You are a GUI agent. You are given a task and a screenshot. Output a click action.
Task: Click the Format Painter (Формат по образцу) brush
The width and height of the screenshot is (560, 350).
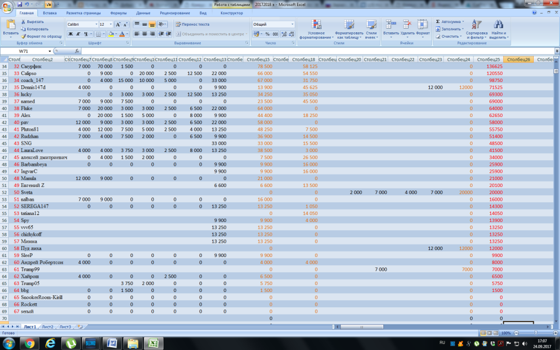coord(24,36)
